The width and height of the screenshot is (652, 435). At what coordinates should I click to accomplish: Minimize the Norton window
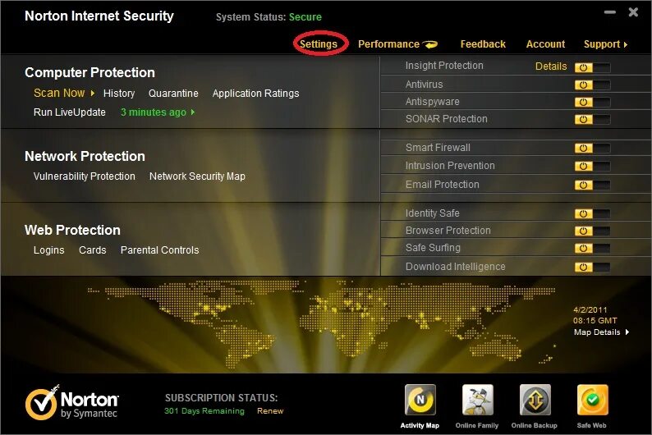point(610,12)
